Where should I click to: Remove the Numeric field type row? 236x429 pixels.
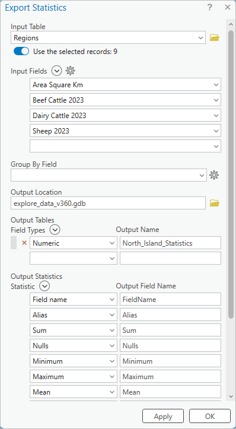click(24, 243)
